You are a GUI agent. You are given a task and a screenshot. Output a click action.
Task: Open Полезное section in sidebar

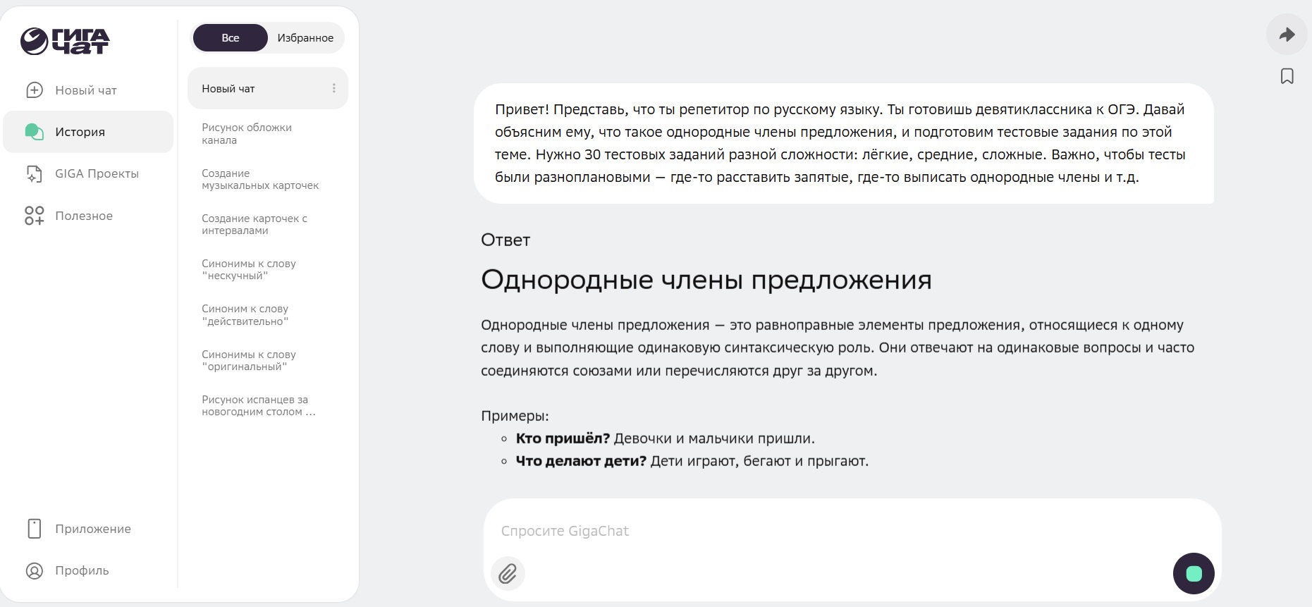click(x=84, y=216)
